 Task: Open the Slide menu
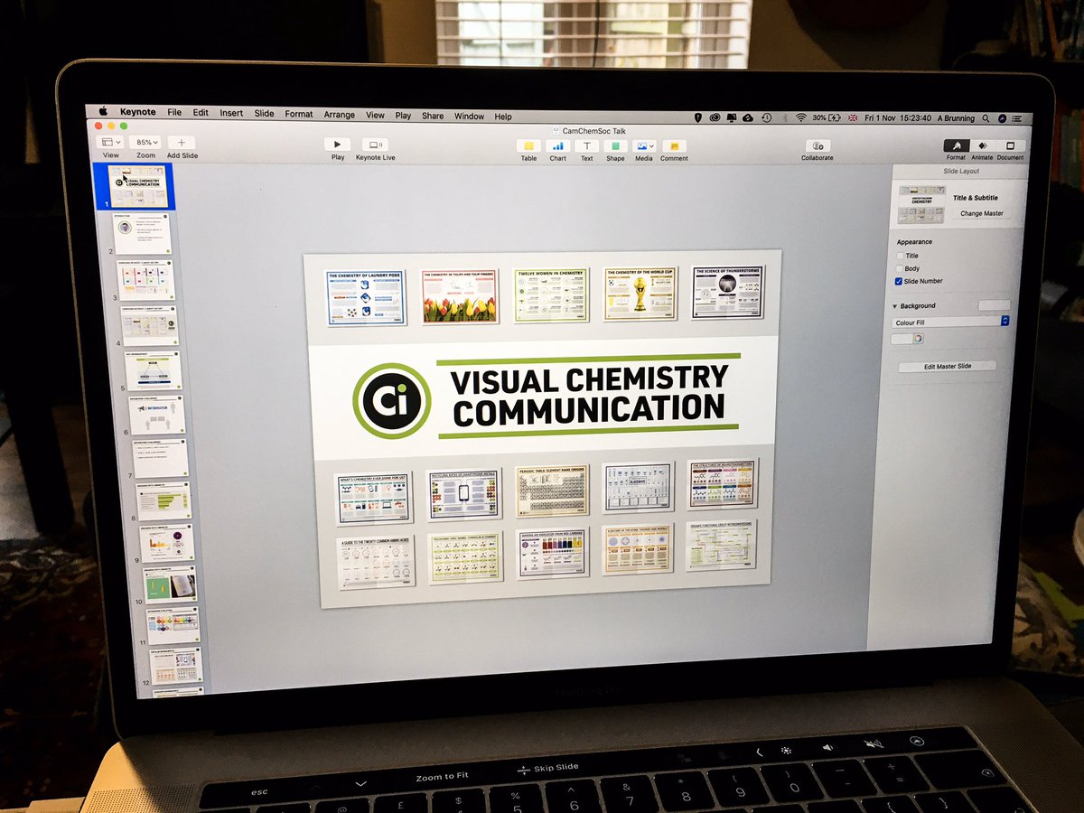pyautogui.click(x=264, y=114)
